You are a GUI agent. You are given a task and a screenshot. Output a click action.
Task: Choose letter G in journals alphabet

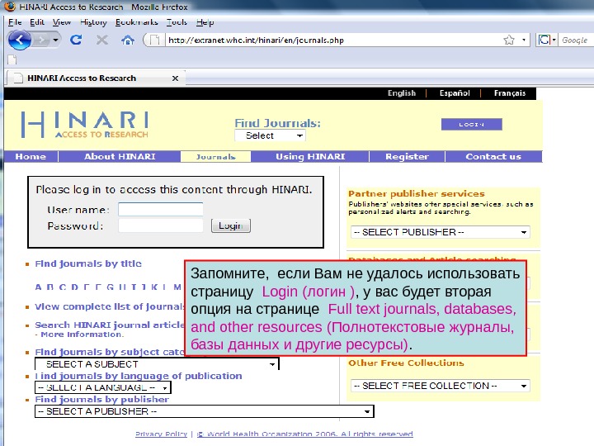tap(110, 287)
